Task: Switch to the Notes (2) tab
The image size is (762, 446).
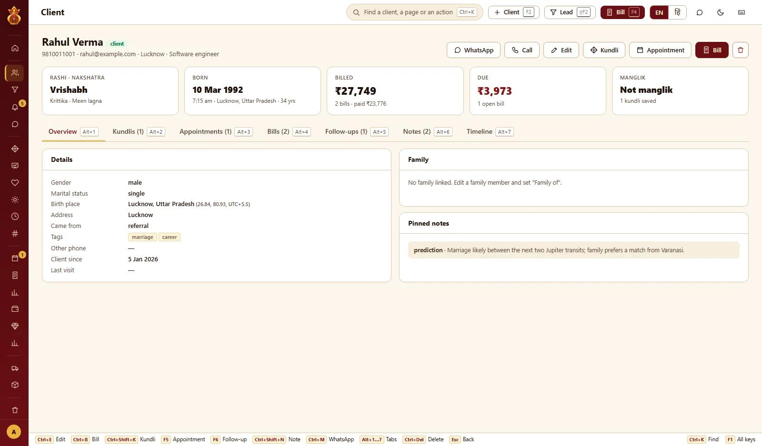Action: tap(427, 132)
